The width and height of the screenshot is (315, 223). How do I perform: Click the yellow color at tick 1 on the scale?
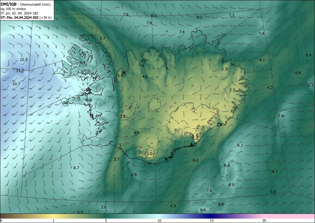pyautogui.click(x=53, y=216)
